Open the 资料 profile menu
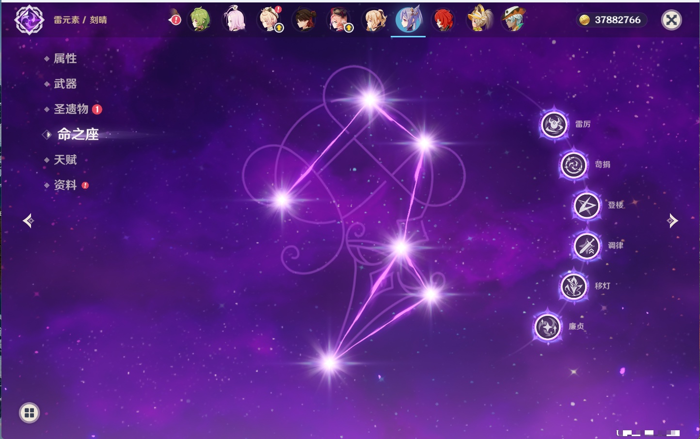Screen dimensions: 700x439 click(65, 185)
